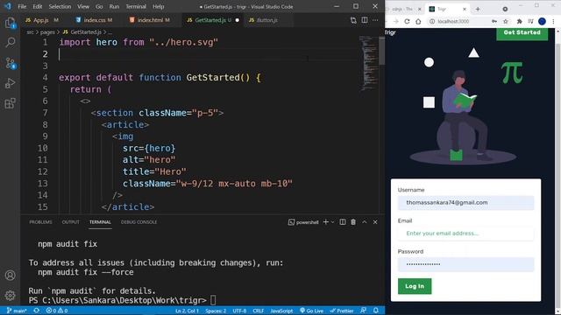Viewport: 561px width, 315px height.
Task: Click Go Live in the status bar
Action: (312, 311)
